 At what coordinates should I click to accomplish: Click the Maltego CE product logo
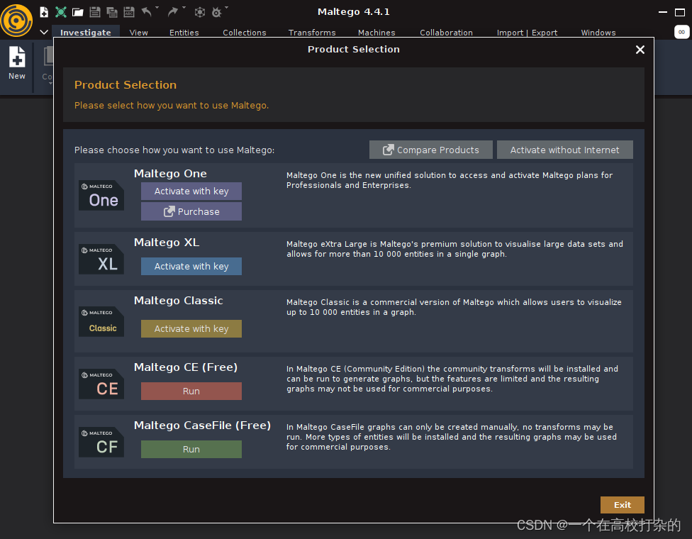(101, 384)
